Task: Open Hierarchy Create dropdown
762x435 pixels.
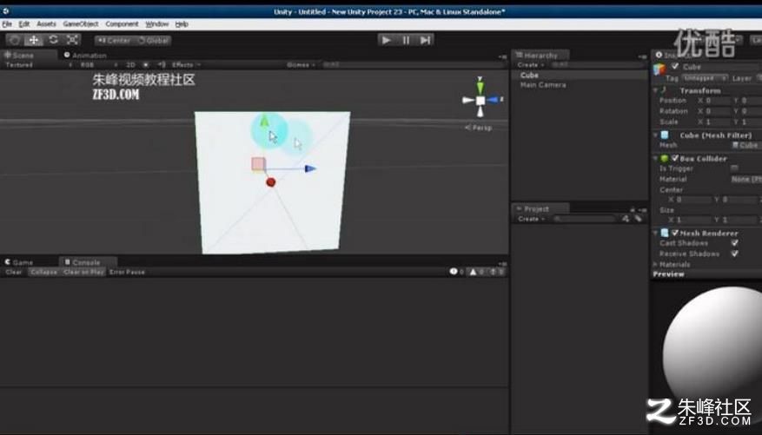Action: pos(531,64)
